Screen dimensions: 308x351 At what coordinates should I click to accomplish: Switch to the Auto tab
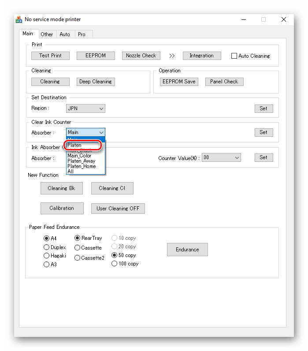(x=65, y=34)
